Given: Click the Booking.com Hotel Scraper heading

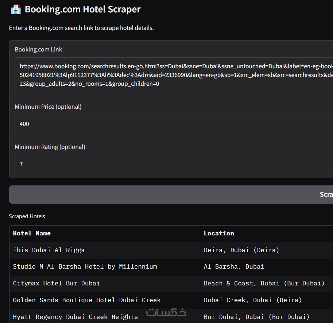Looking at the screenshot, I should click(x=82, y=9).
